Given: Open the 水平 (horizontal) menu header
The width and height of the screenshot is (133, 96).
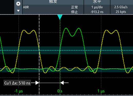Looking at the screenshot, I should click(x=97, y=2).
